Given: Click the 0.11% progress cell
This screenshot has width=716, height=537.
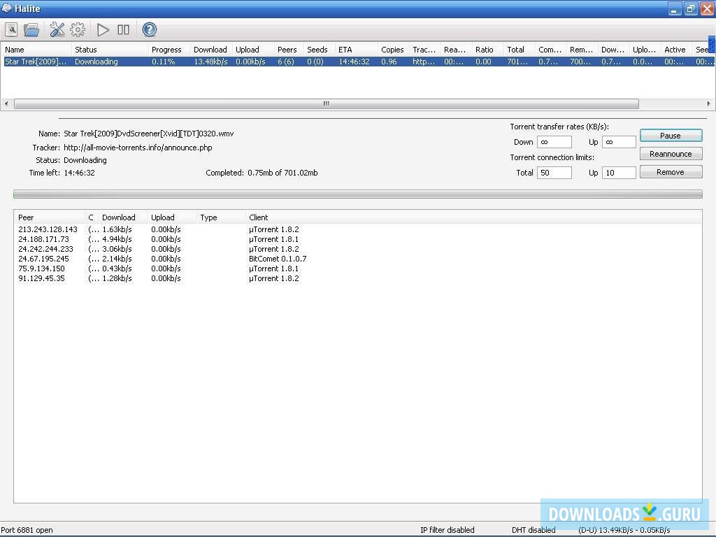Looking at the screenshot, I should tap(164, 62).
